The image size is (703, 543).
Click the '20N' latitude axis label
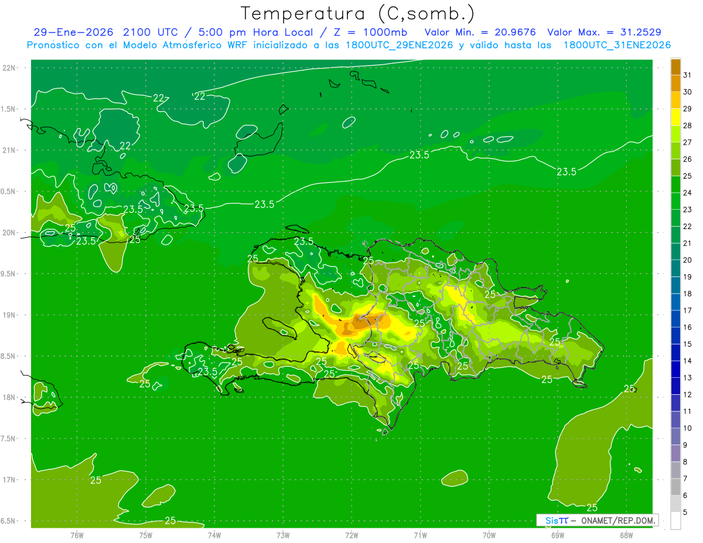(x=9, y=233)
